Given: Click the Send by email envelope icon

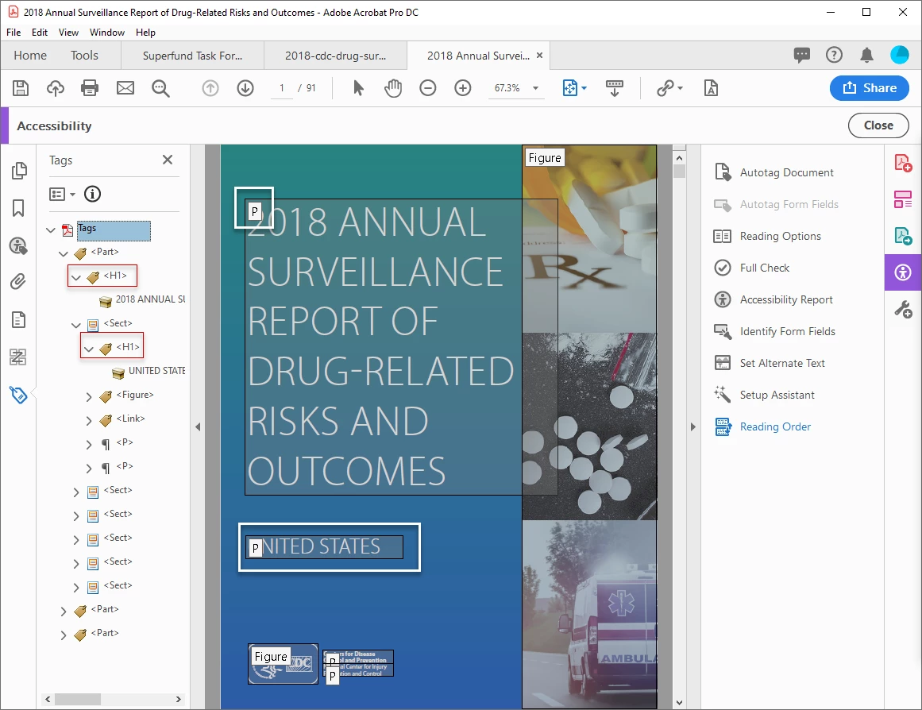Looking at the screenshot, I should pos(125,88).
